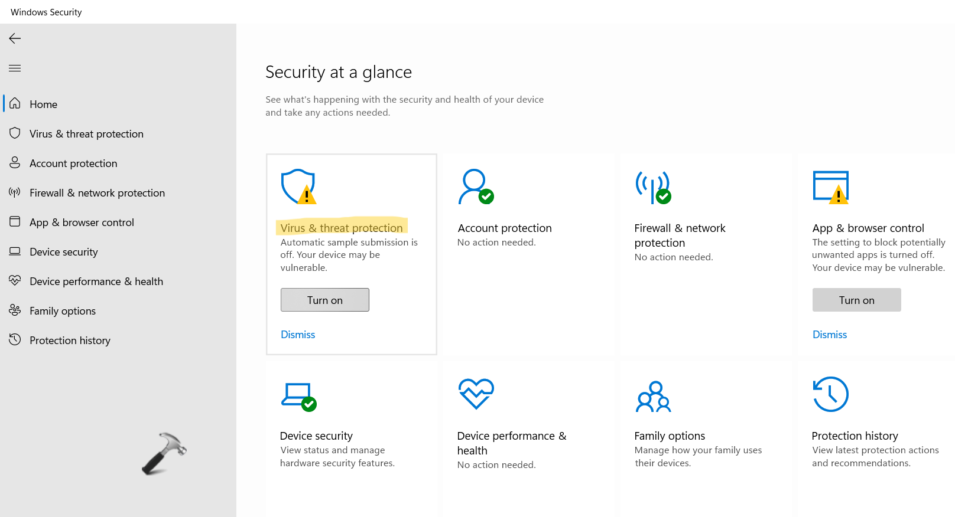The height and width of the screenshot is (517, 955).
Task: Open the Device performance heart tile icon
Action: point(476,394)
